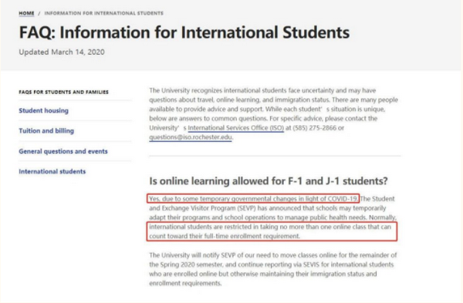Viewport: 463px width, 303px height.
Task: Open the HOME breadcrumb link
Action: point(26,13)
